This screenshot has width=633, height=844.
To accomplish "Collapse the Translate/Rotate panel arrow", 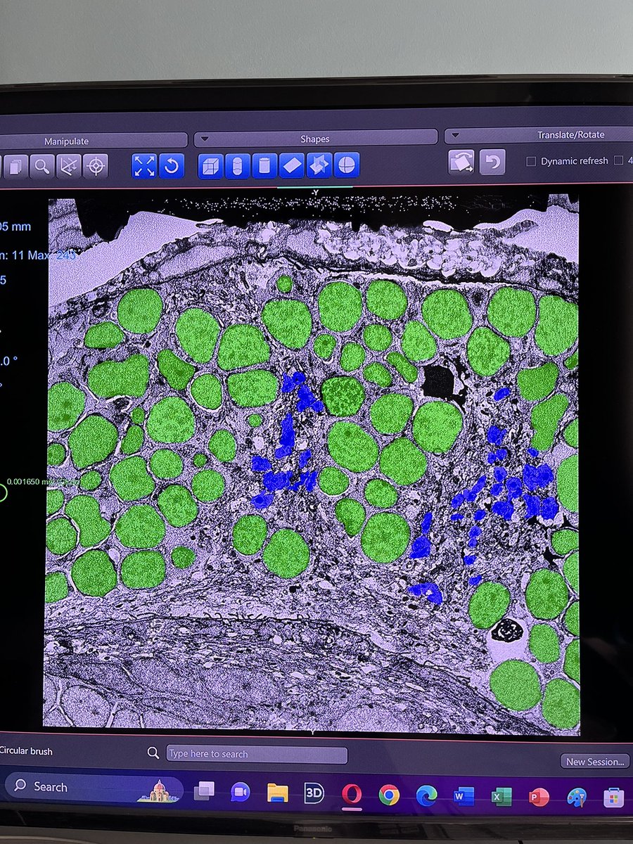I will pos(455,134).
